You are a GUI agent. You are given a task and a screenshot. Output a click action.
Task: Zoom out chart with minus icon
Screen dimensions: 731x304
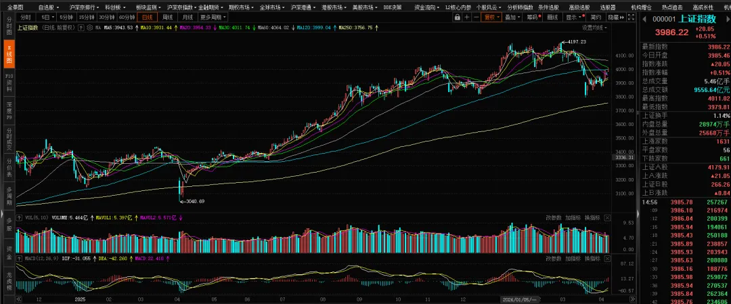pos(476,17)
